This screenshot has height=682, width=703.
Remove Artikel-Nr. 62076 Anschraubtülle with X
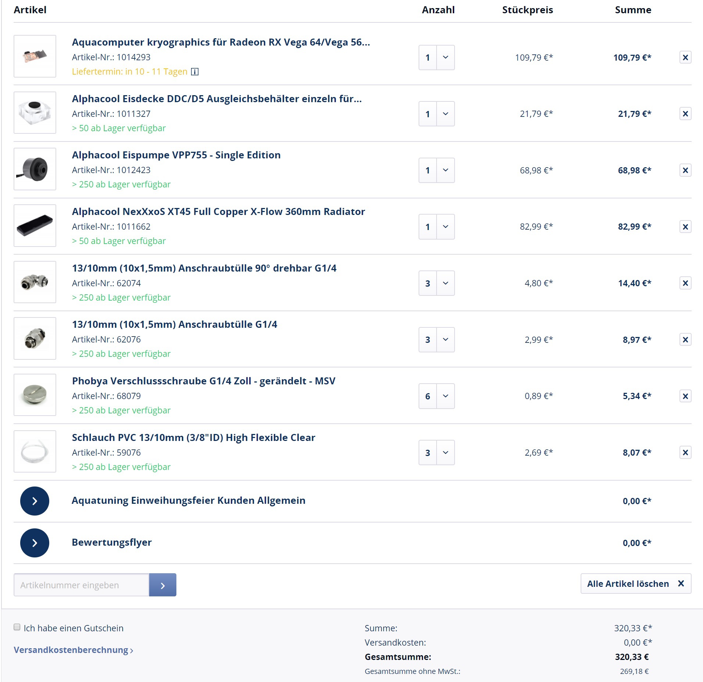point(685,340)
